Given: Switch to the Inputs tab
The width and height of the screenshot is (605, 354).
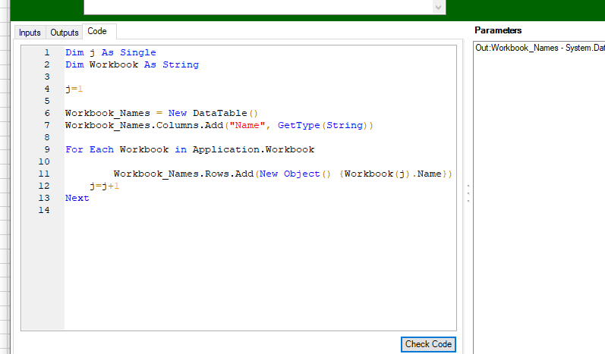Looking at the screenshot, I should [30, 33].
